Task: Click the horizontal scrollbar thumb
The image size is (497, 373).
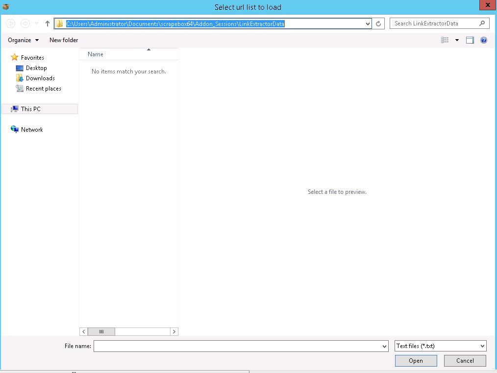Action: click(101, 331)
